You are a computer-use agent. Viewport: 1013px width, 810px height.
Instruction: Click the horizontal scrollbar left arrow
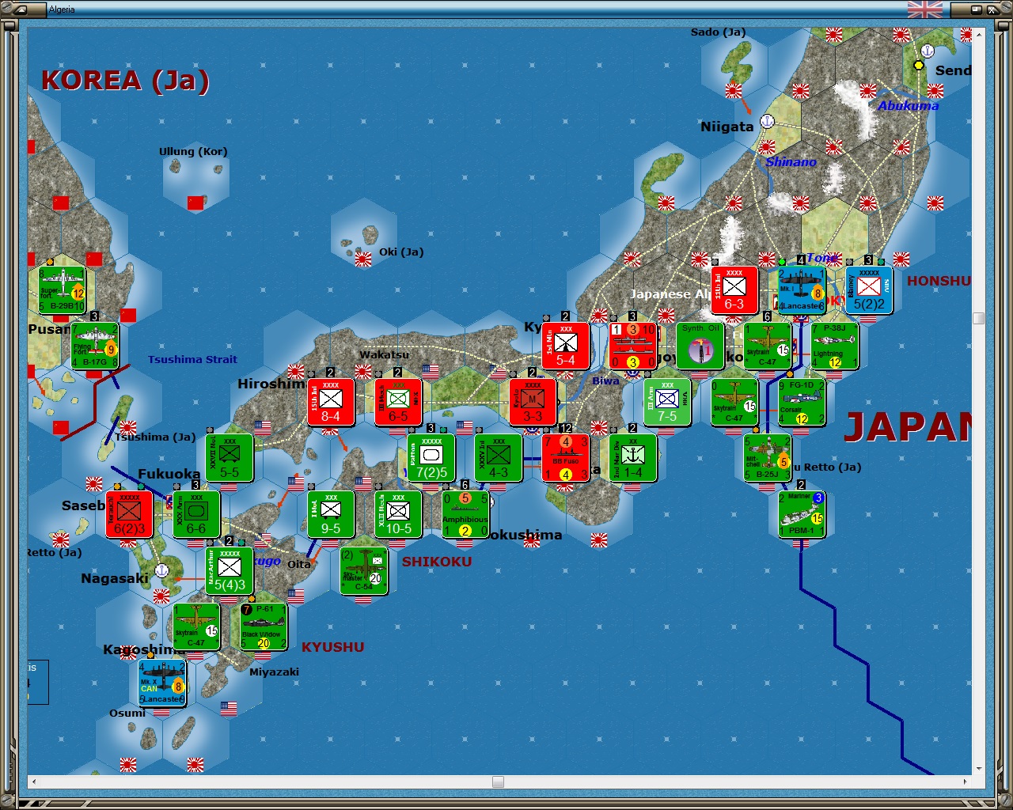coord(33,782)
